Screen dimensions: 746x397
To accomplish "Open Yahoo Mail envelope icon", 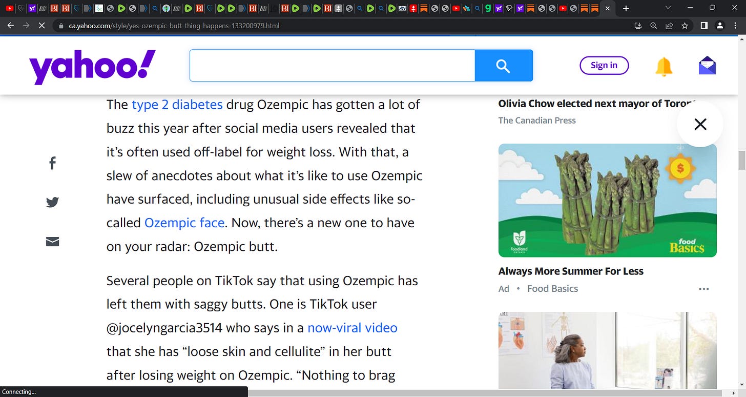I will click(x=707, y=66).
